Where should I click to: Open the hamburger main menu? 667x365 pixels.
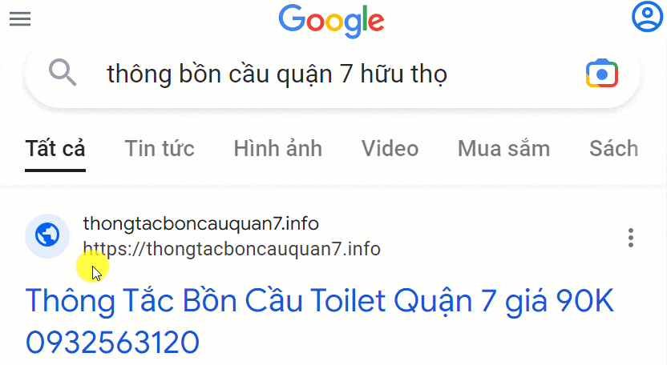(x=20, y=18)
